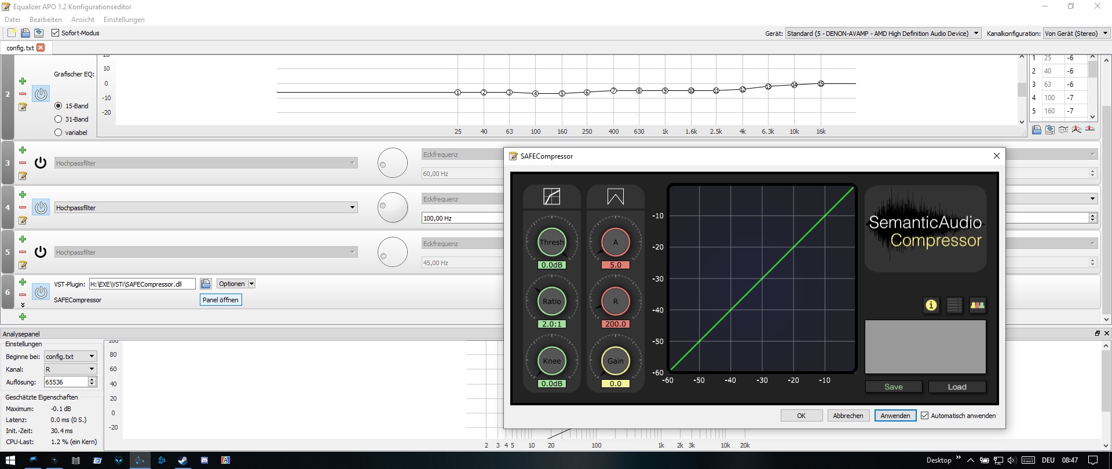This screenshot has width=1112, height=469.
Task: Open the Windows Start button
Action: pos(10,460)
